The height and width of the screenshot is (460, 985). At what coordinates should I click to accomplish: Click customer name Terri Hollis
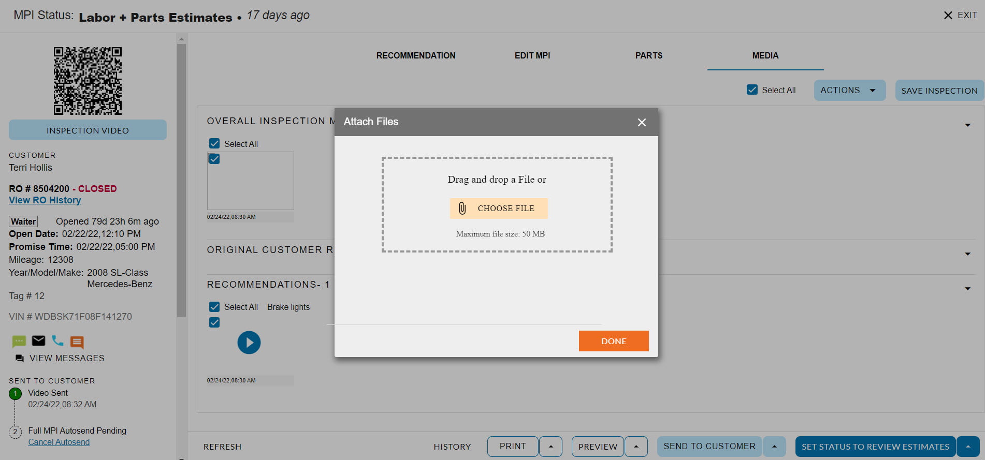pos(31,168)
